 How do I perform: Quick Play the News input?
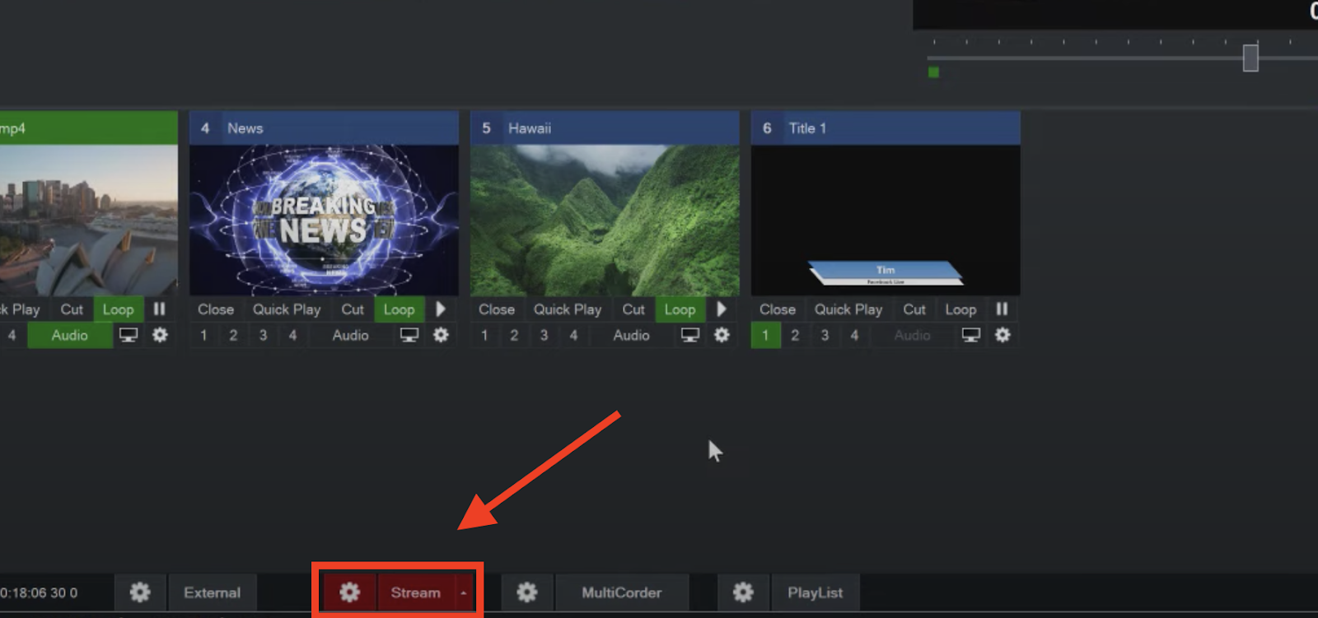(x=287, y=309)
